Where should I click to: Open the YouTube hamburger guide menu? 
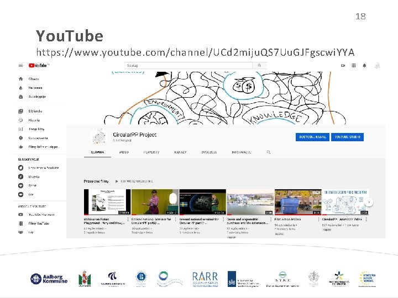pyautogui.click(x=20, y=65)
